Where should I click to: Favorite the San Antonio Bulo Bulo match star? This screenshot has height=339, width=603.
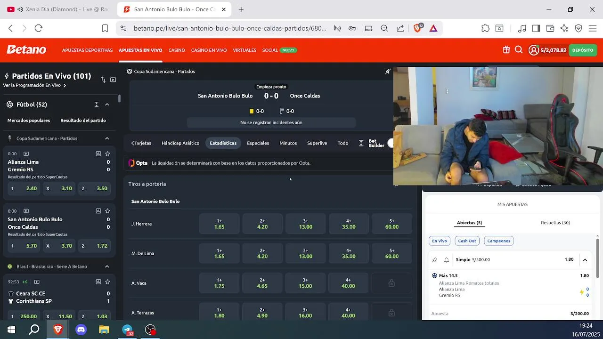107,211
